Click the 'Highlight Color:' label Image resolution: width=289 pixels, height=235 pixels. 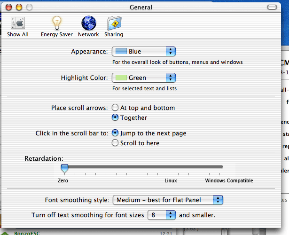pos(84,78)
